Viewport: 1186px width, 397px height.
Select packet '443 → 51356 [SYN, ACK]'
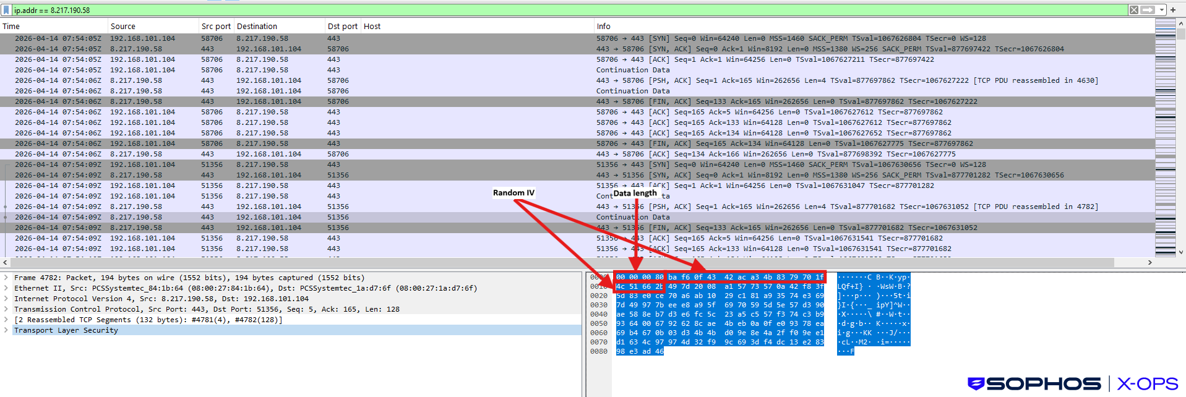pyautogui.click(x=577, y=175)
